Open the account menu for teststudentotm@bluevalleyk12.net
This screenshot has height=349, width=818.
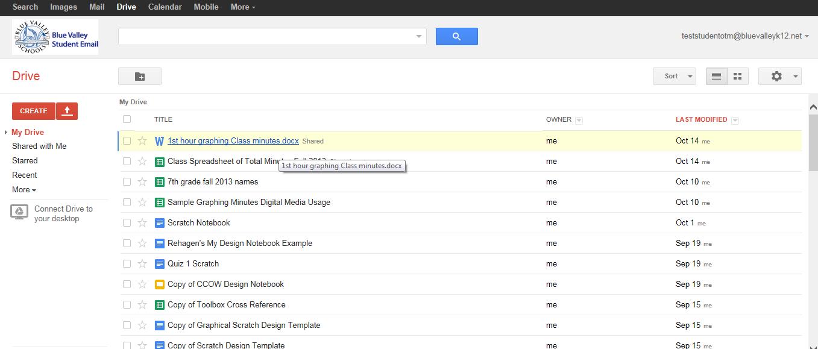(x=745, y=36)
